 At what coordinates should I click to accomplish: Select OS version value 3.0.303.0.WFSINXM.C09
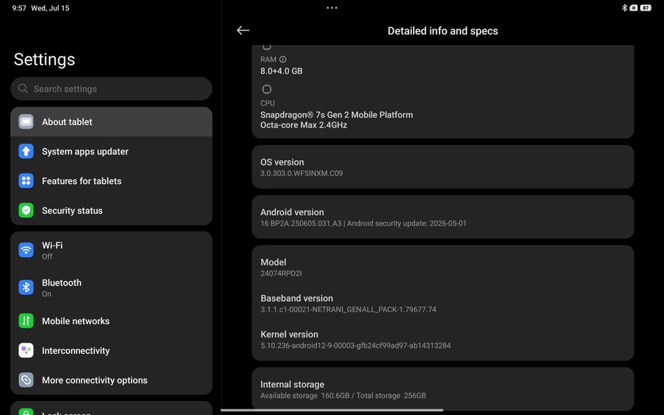point(301,173)
